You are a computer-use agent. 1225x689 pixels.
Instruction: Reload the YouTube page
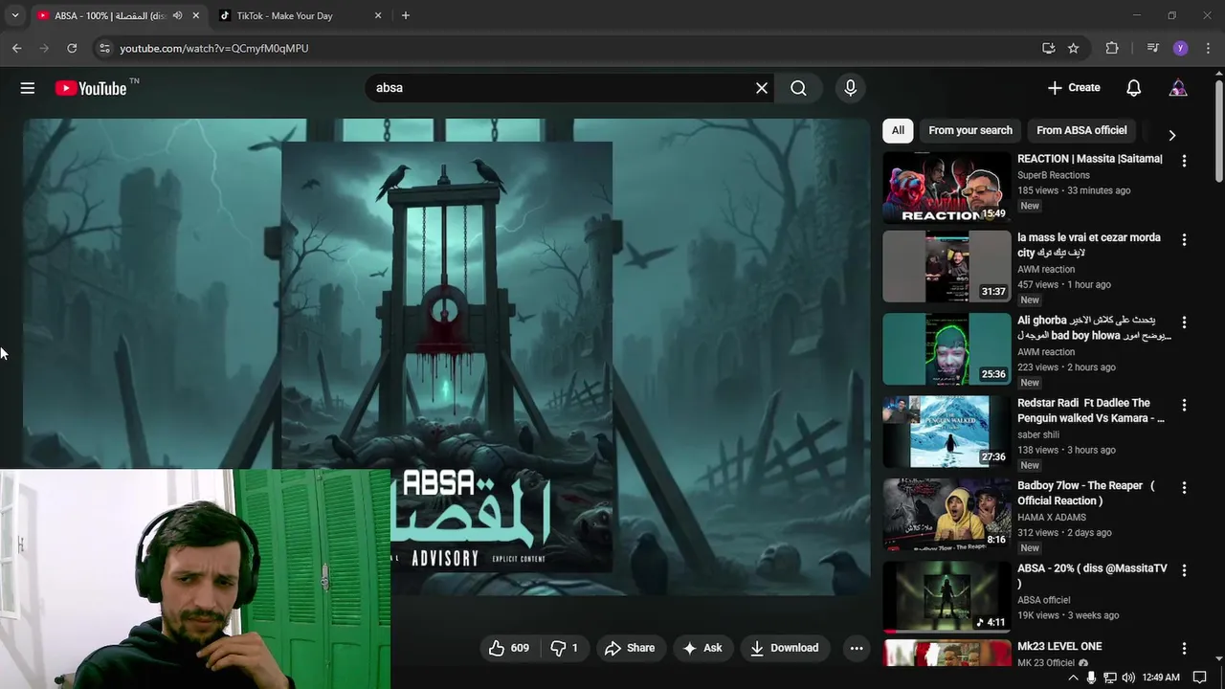[x=72, y=48]
